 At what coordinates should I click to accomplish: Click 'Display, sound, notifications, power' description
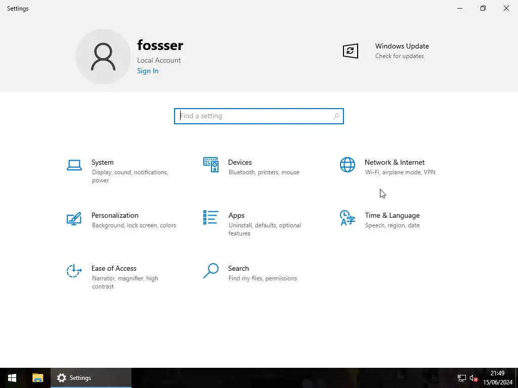click(x=130, y=176)
